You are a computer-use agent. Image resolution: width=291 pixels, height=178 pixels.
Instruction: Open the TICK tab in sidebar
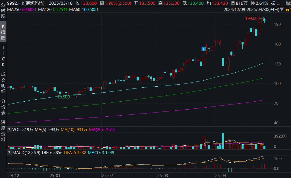3,55
